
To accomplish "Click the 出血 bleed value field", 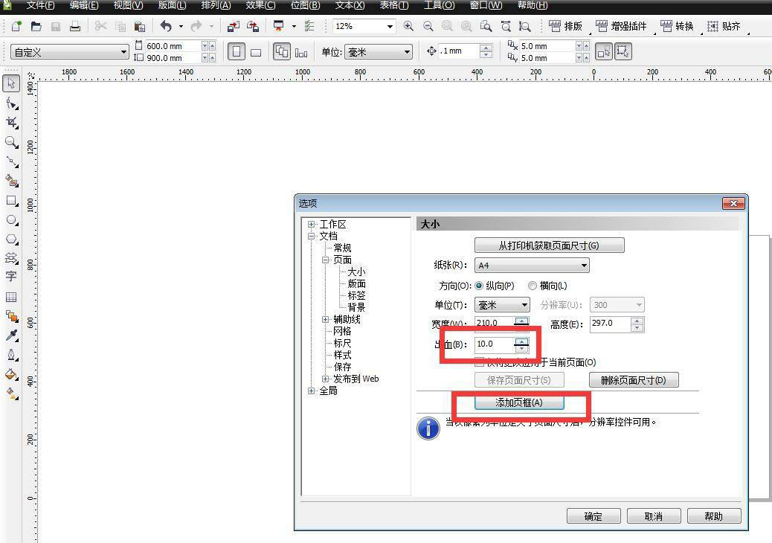I will pos(494,344).
